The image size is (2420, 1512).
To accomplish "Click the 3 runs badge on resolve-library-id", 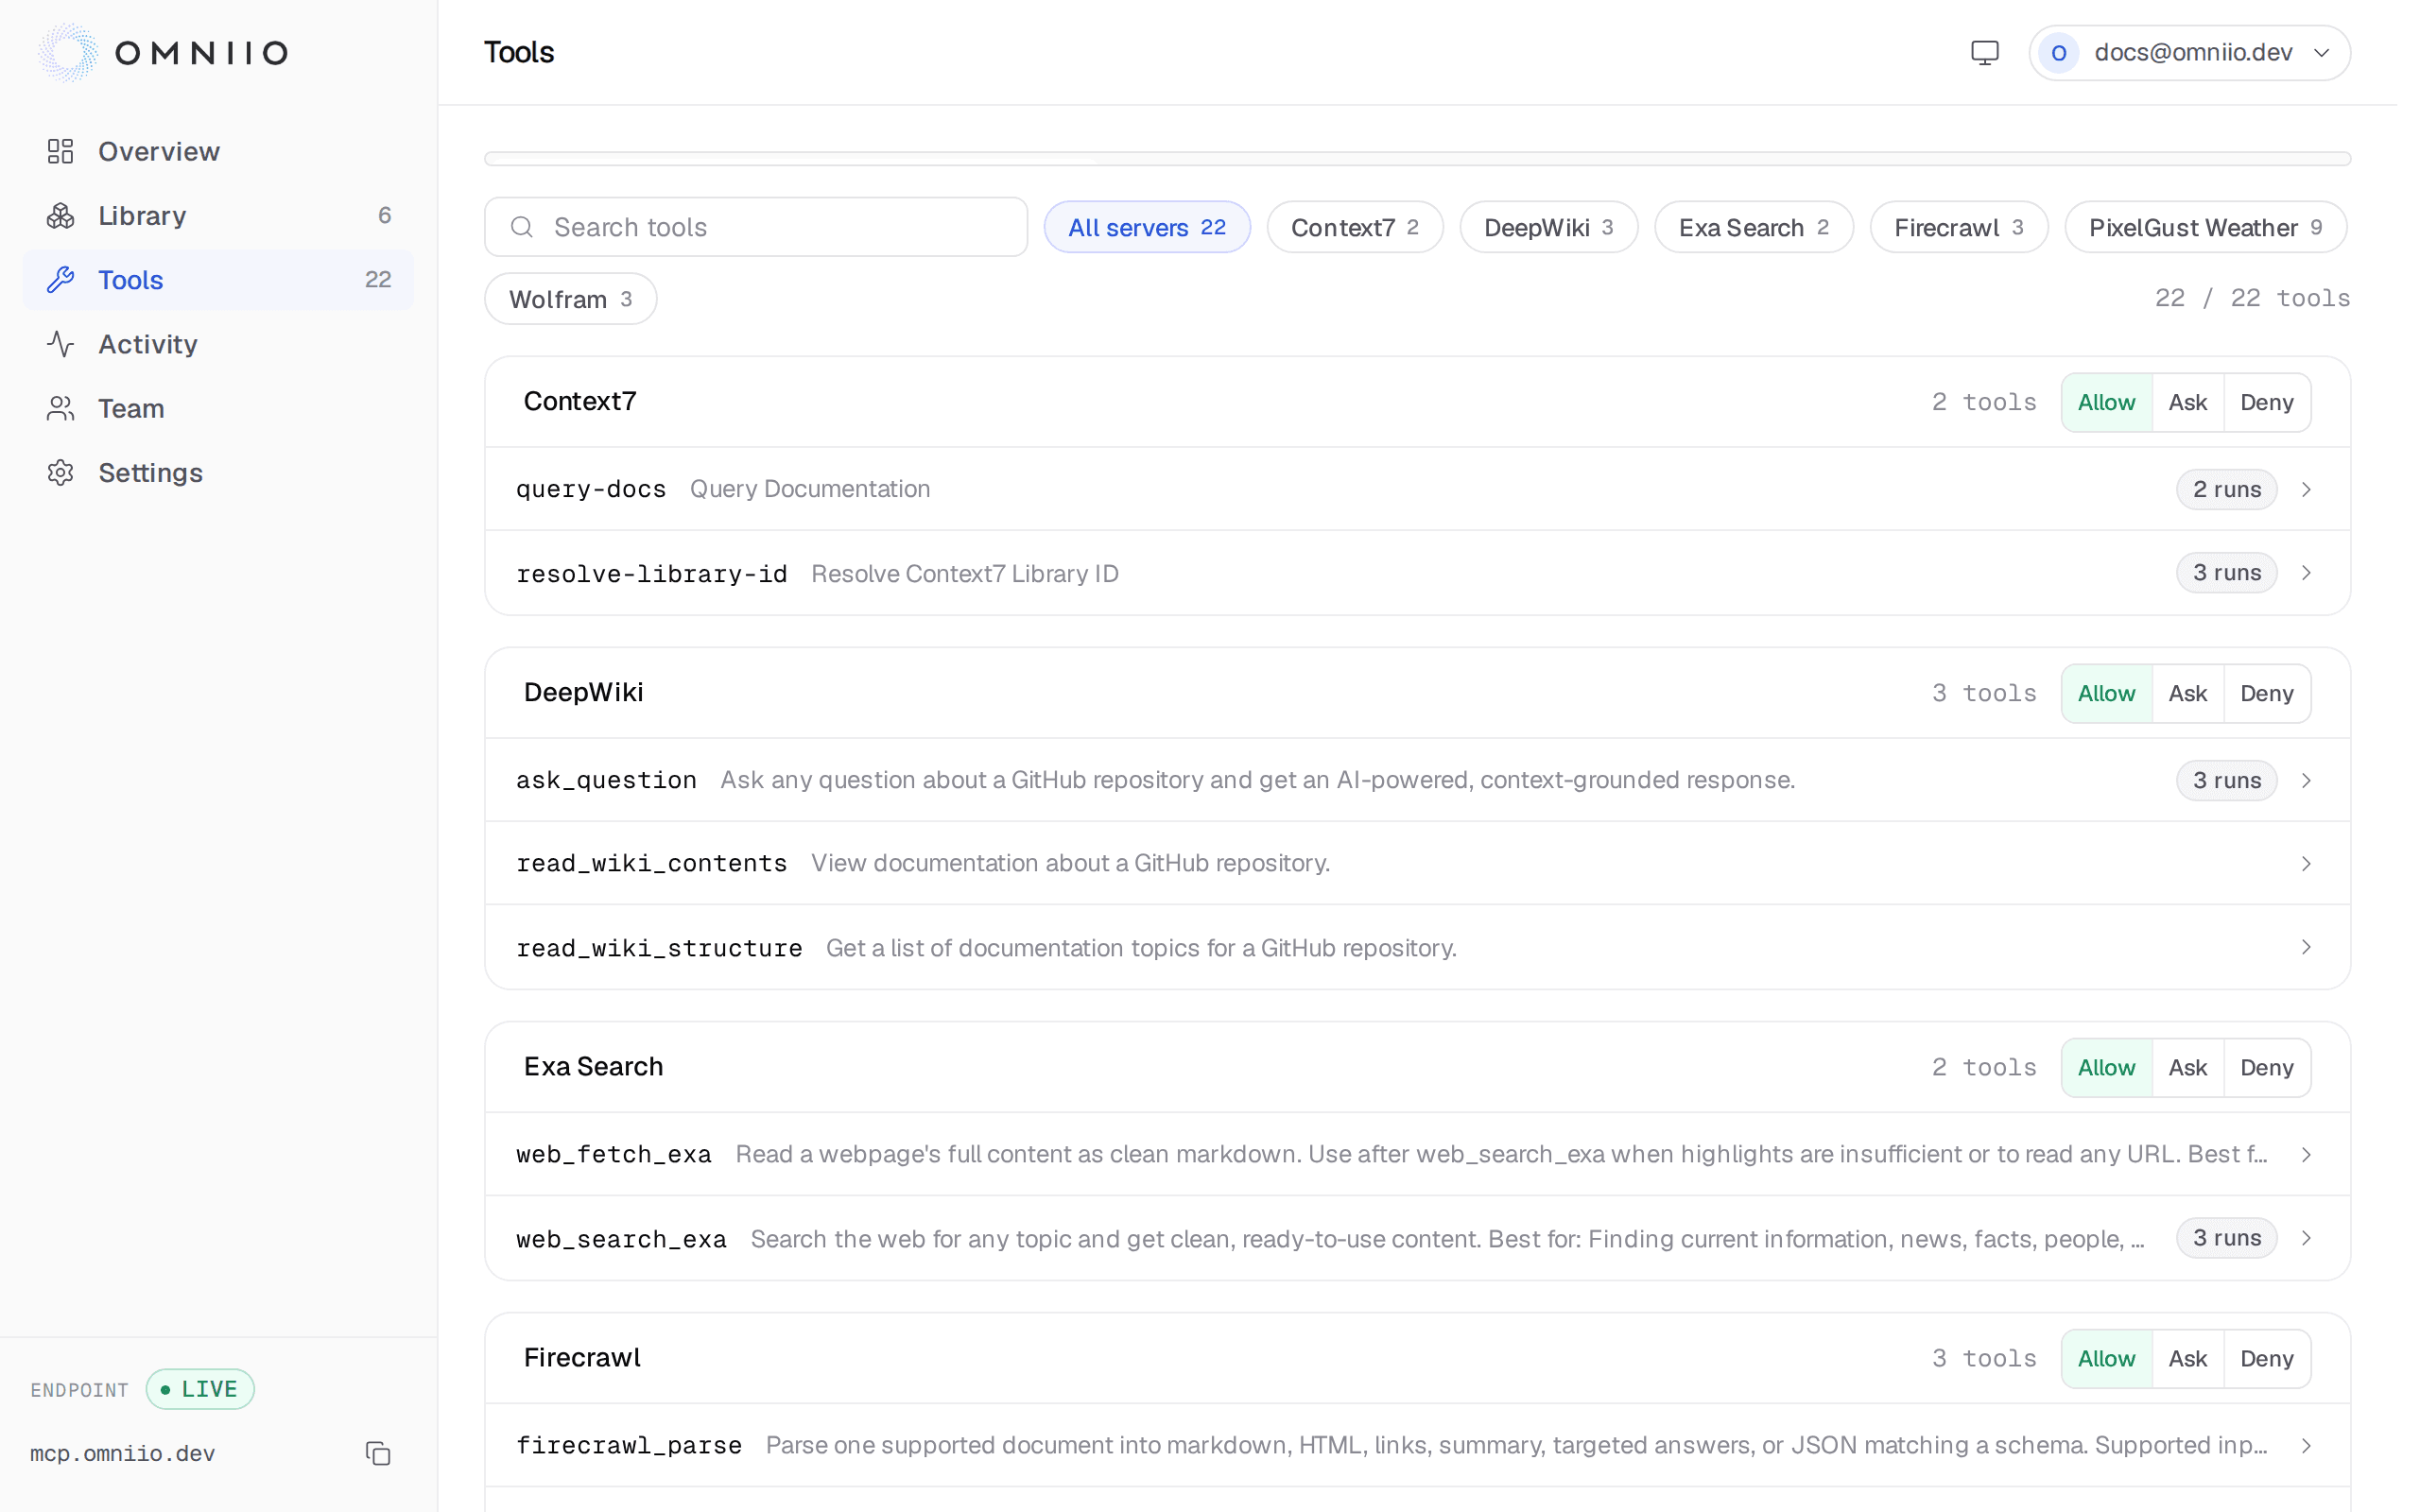I will [2226, 573].
